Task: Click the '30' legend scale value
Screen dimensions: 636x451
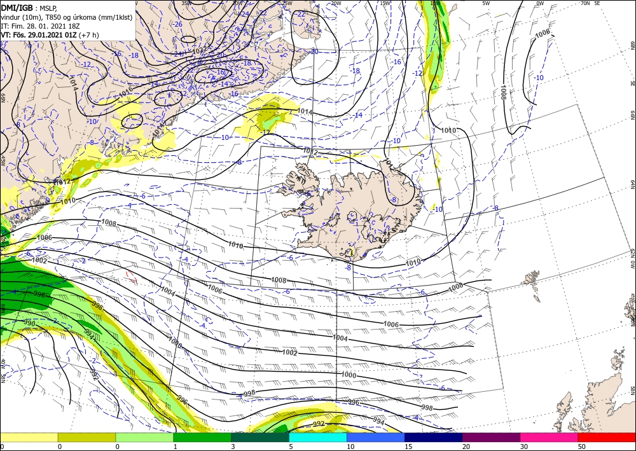Action: [x=524, y=447]
